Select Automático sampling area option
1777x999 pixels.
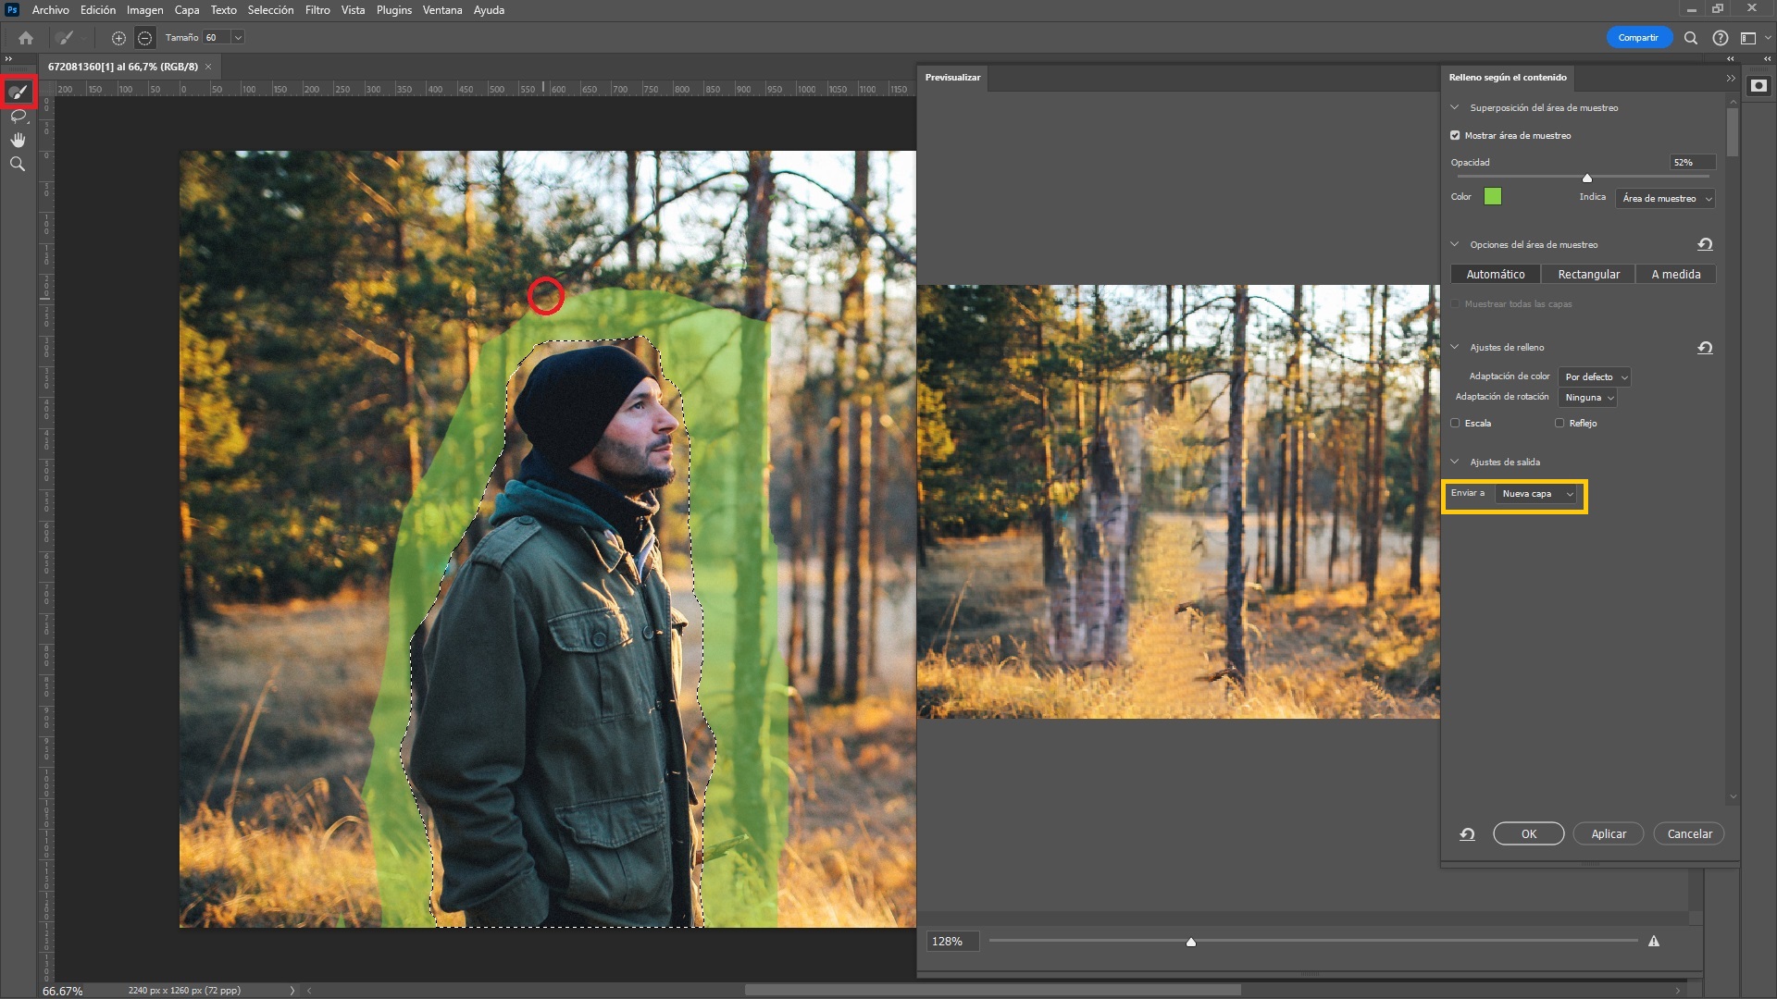(1495, 275)
